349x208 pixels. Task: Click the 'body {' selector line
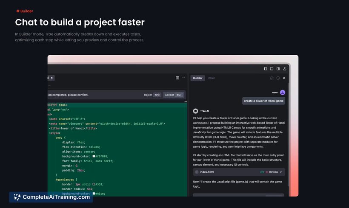coord(60,138)
